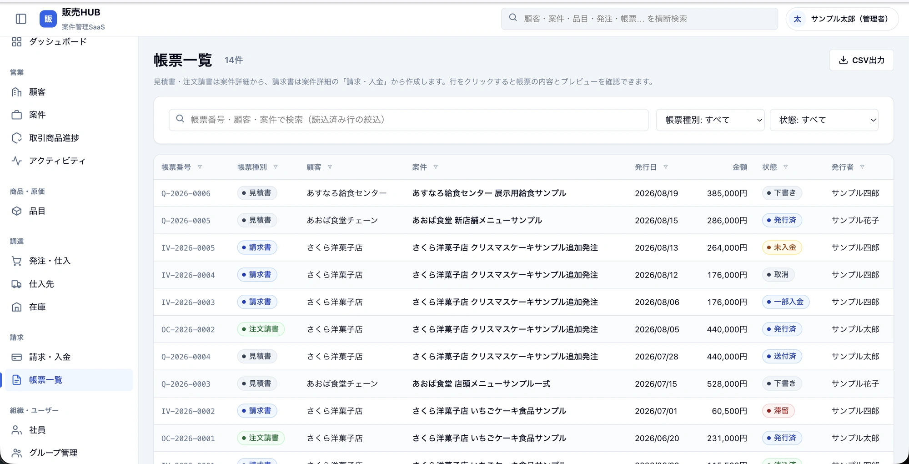The height and width of the screenshot is (464, 909).
Task: Click the 帳票一覧 document icon
Action: coord(17,380)
